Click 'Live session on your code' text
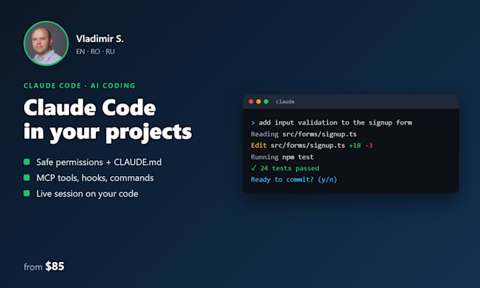480x288 pixels. pyautogui.click(x=88, y=194)
